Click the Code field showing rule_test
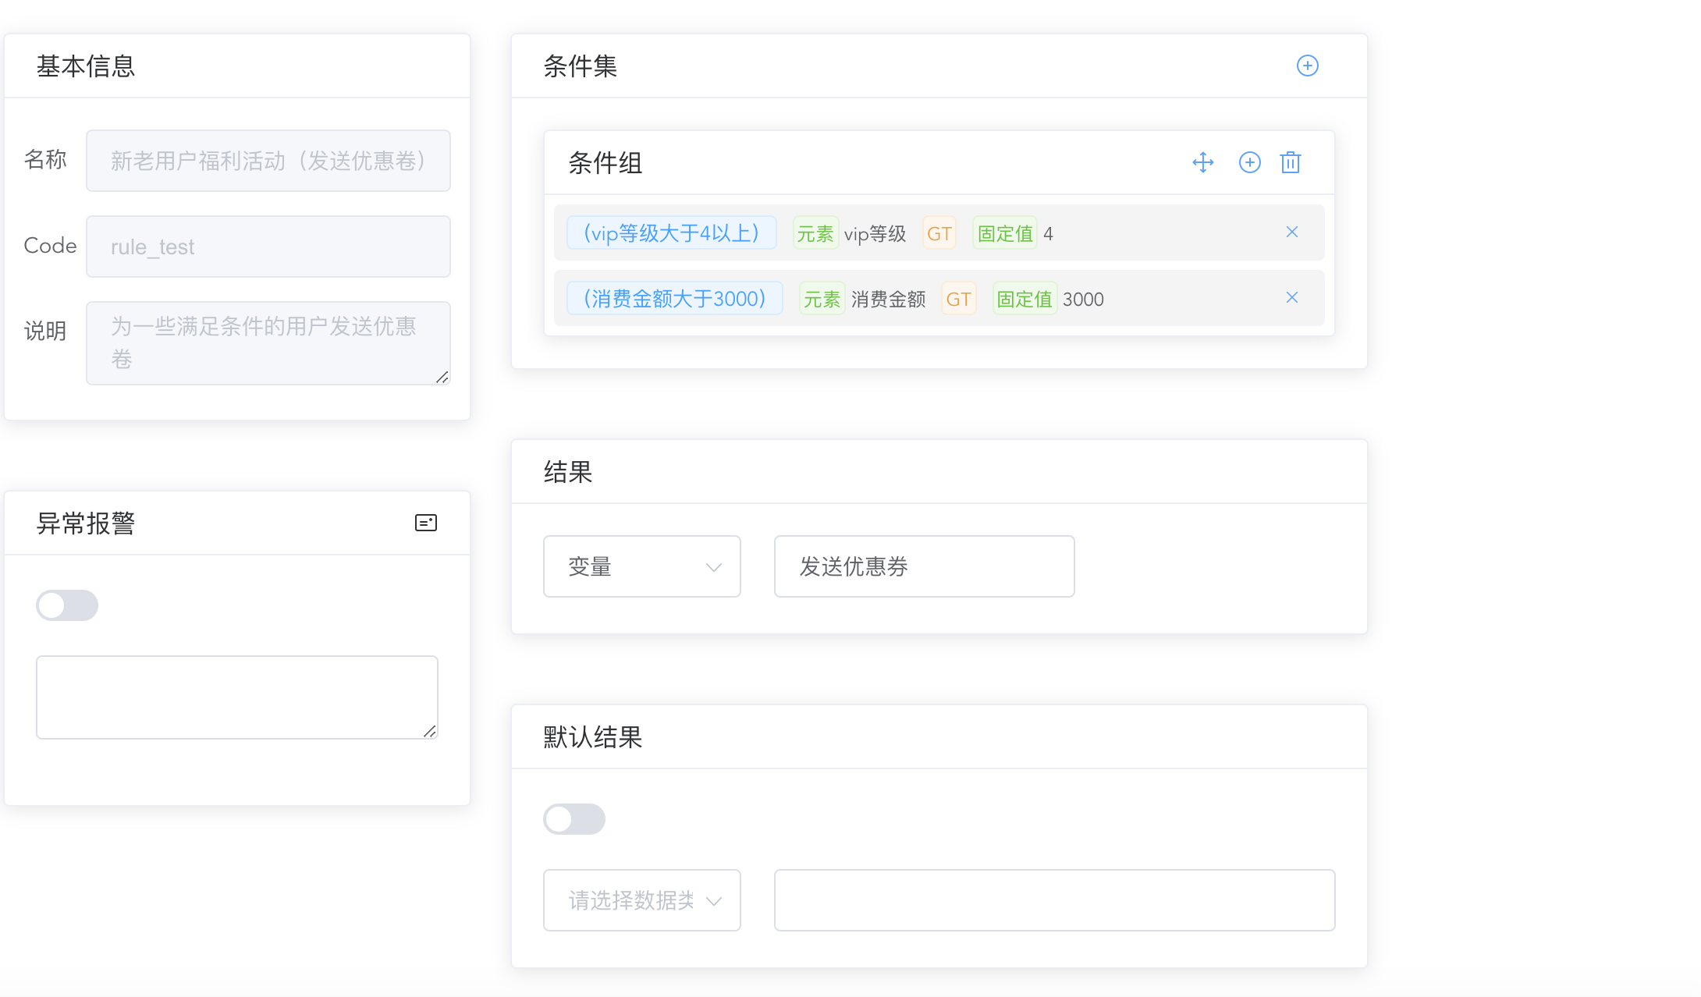The height and width of the screenshot is (997, 1701). coord(268,247)
